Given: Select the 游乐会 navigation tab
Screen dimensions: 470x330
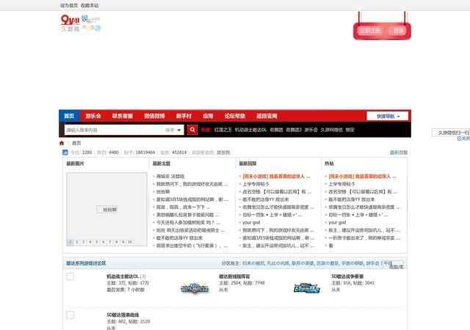Looking at the screenshot, I should pyautogui.click(x=93, y=116).
